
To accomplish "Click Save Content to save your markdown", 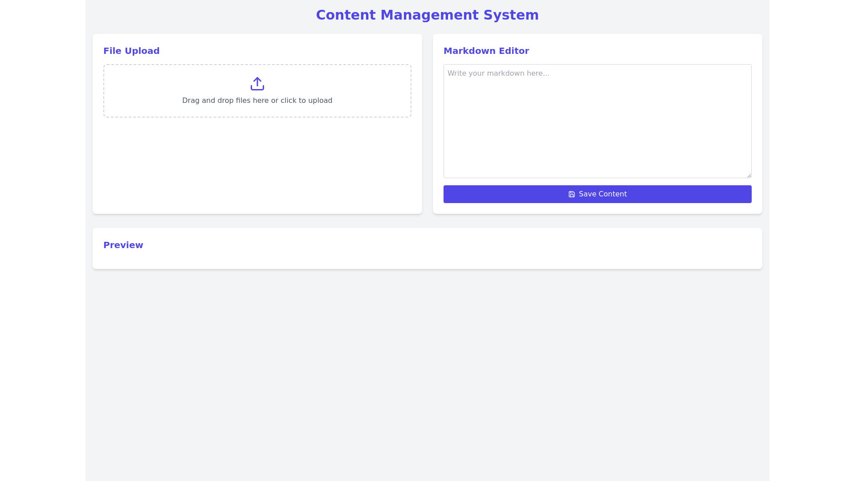I will pos(597,194).
